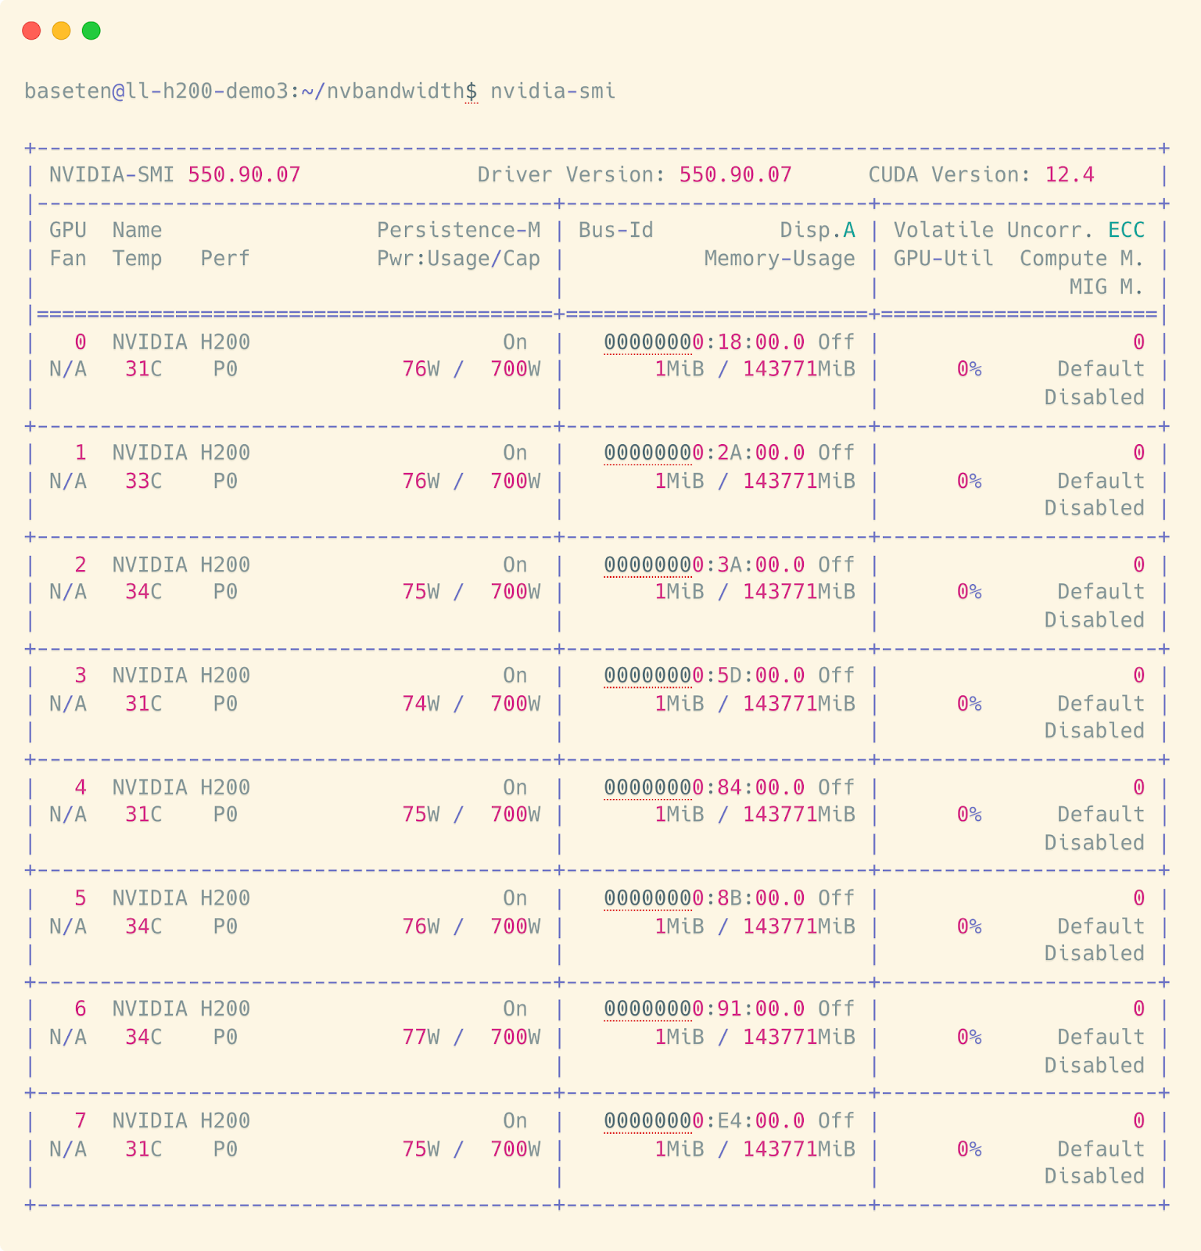Click the green maximize window button

(x=91, y=30)
